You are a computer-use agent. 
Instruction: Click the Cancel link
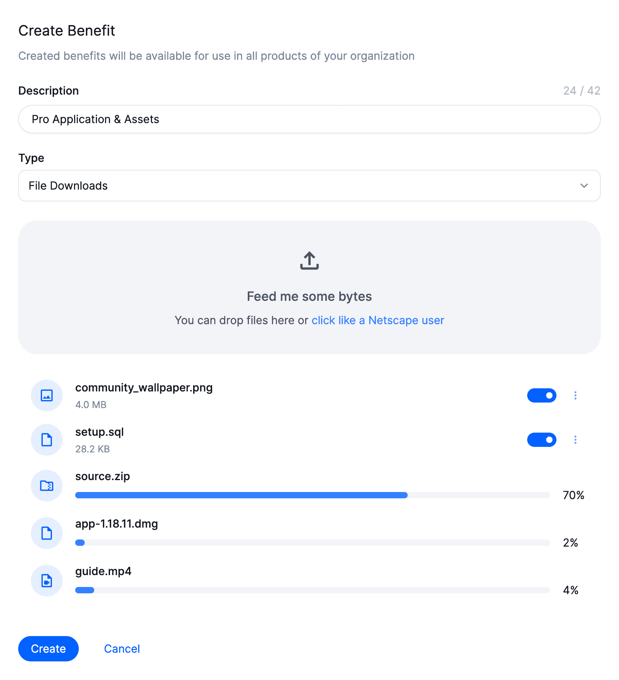(122, 649)
